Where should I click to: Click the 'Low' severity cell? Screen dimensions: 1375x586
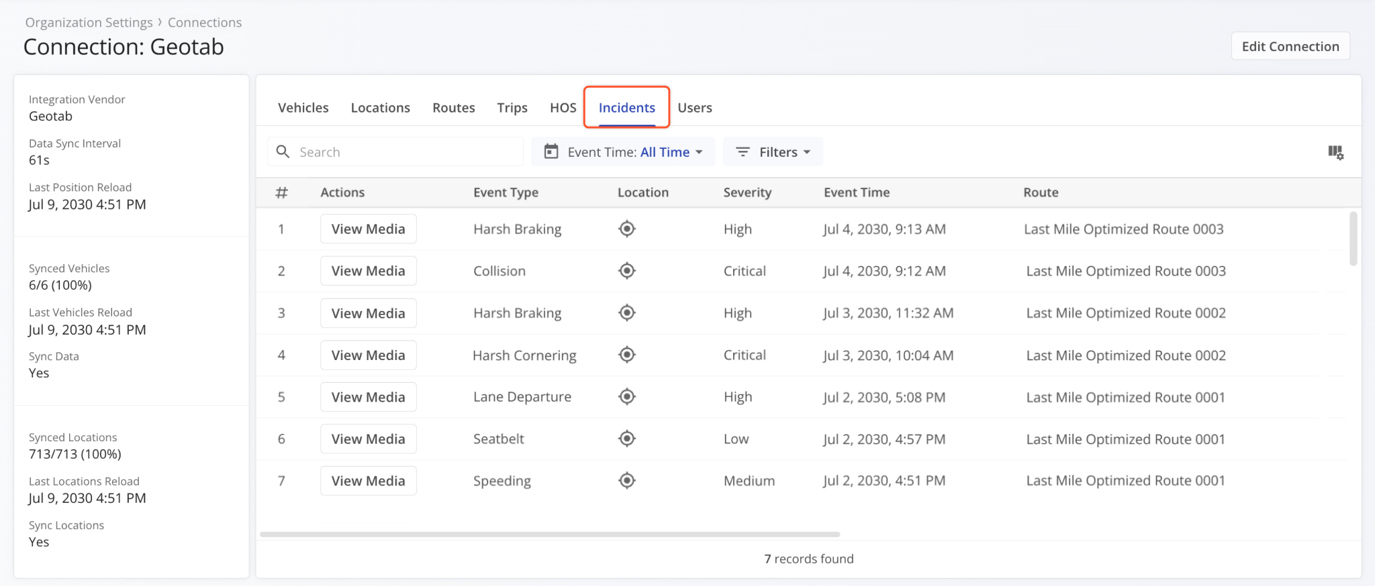click(x=736, y=438)
